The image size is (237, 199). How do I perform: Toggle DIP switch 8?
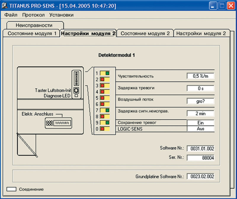tap(105, 117)
